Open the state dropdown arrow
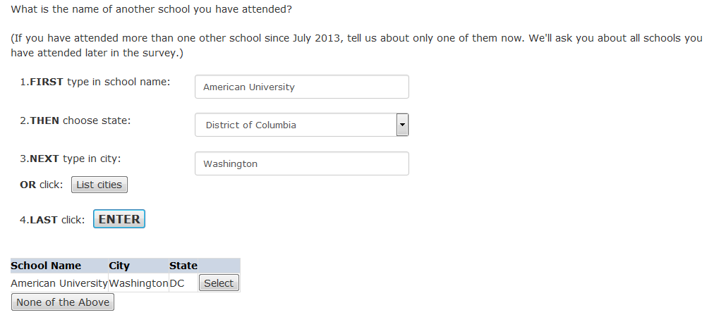Viewport: 714px width, 322px height. [x=402, y=125]
